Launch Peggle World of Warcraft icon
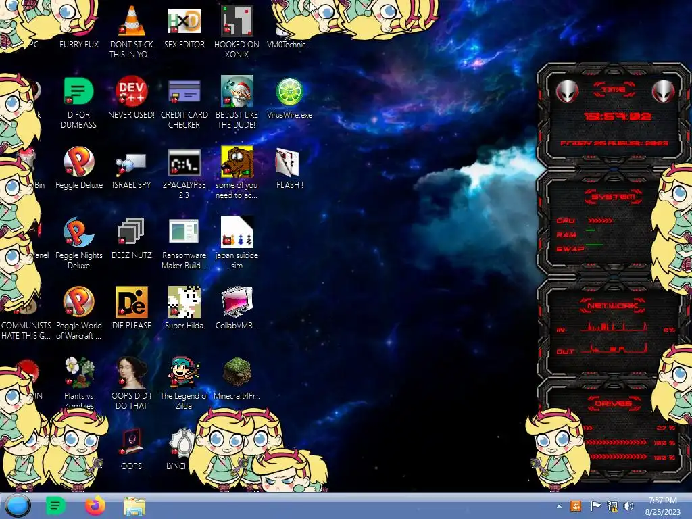Image resolution: width=692 pixels, height=519 pixels. pyautogui.click(x=78, y=302)
